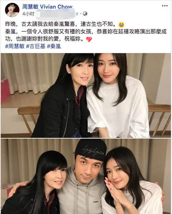Click the globe public audience icon

coord(85,14)
